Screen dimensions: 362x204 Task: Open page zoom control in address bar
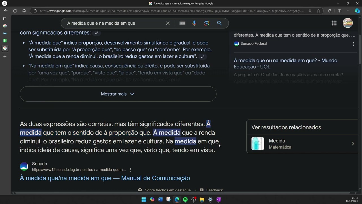click(310, 11)
